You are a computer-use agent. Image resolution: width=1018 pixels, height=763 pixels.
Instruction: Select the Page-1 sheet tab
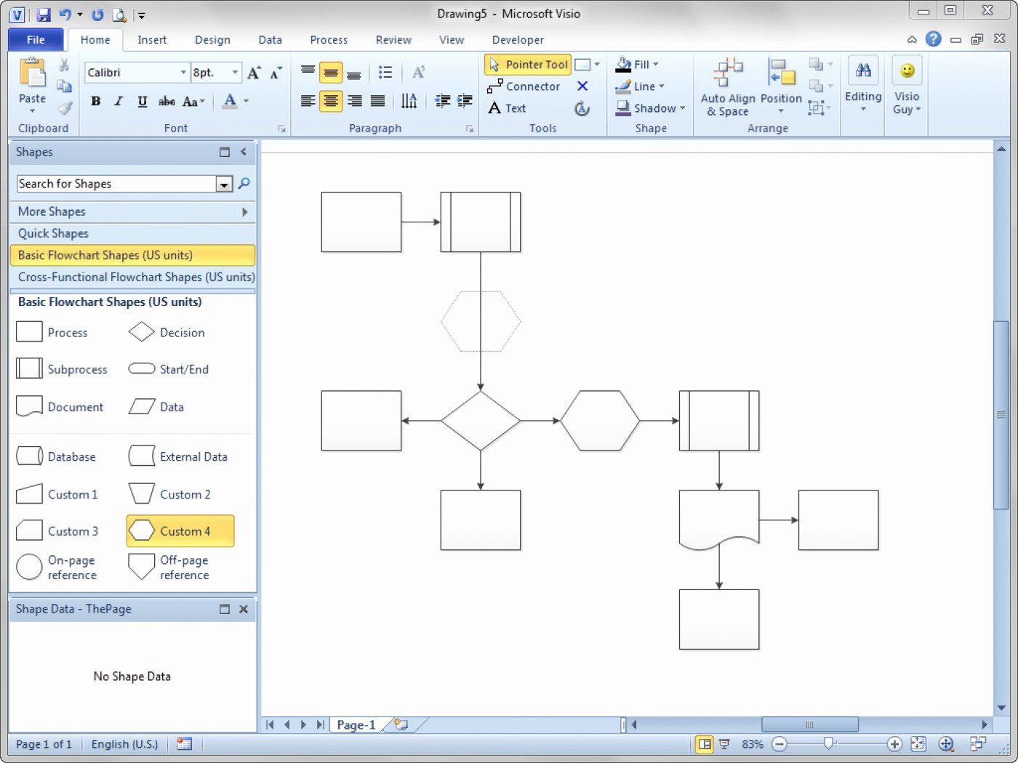[x=356, y=724]
